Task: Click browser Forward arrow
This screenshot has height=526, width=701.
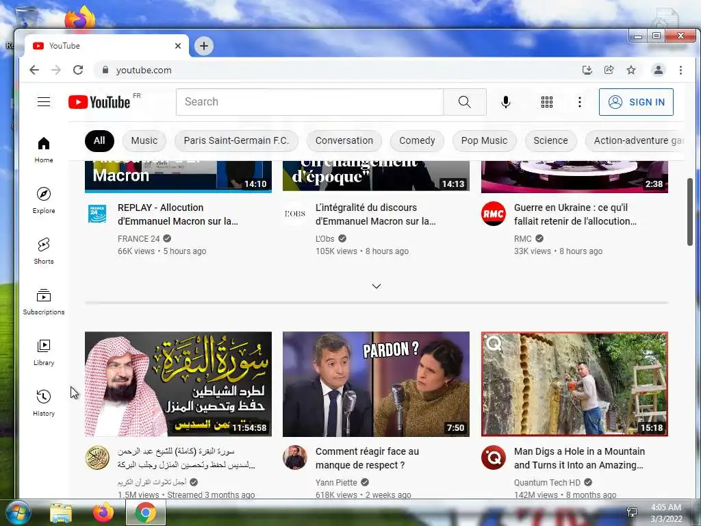Action: point(56,70)
